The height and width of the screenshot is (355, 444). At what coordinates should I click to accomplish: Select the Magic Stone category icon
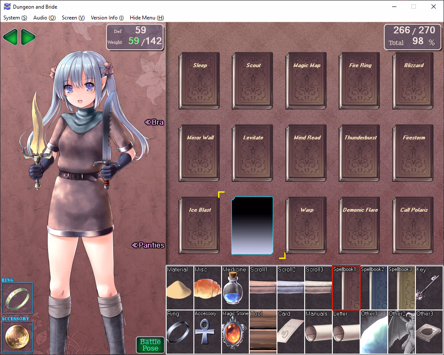[235, 332]
